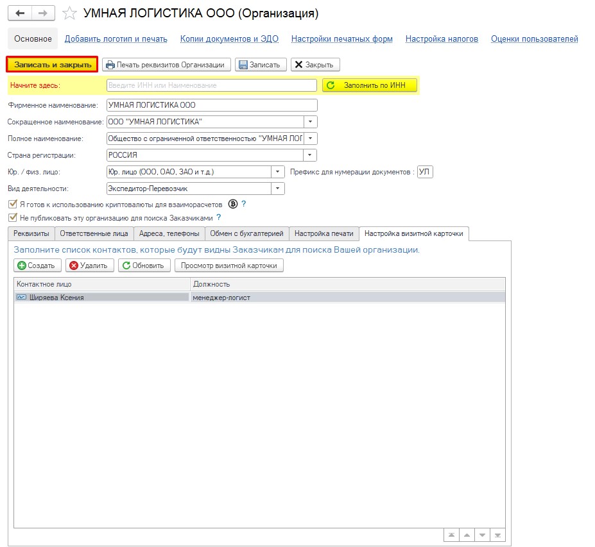Move contact to bottom of list

(x=497, y=535)
